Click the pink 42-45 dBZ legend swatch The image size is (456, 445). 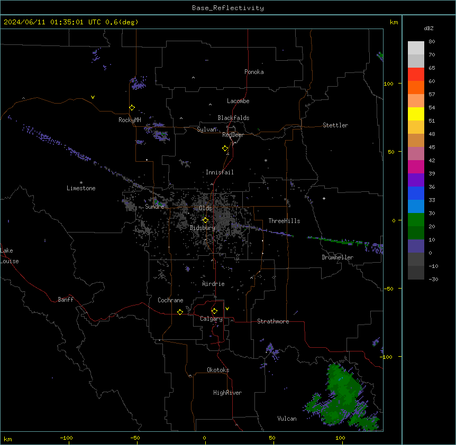[416, 153]
